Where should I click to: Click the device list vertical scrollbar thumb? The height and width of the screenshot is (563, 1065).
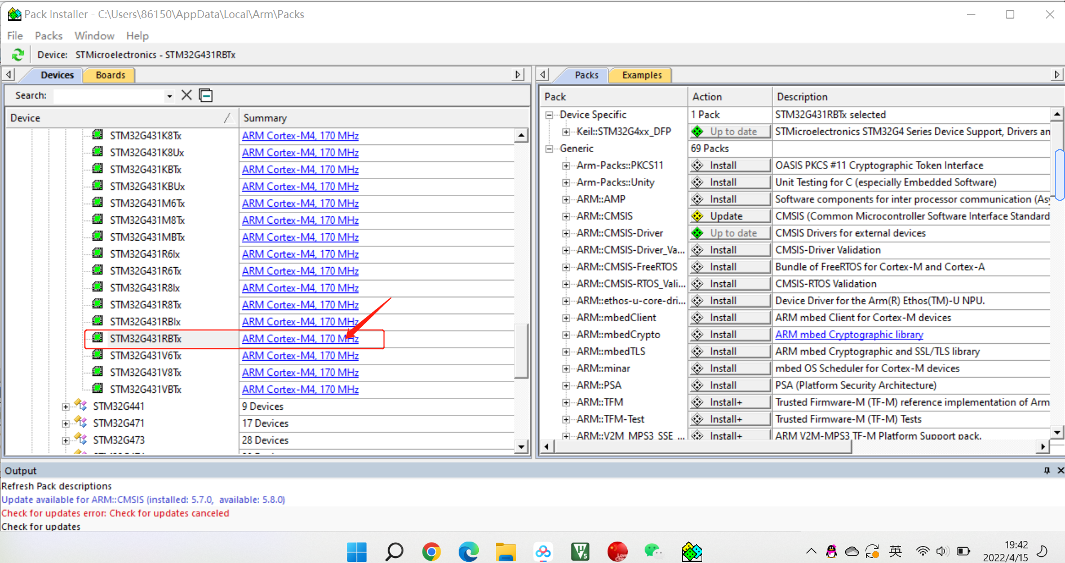tap(521, 351)
